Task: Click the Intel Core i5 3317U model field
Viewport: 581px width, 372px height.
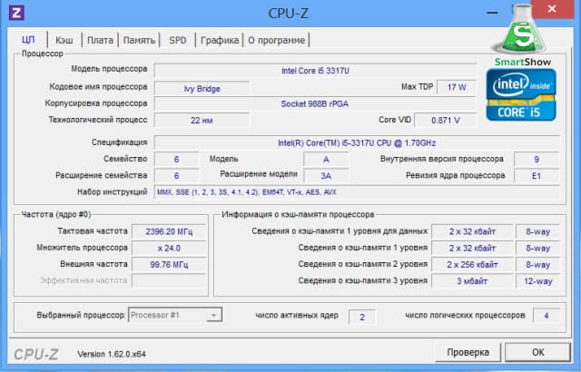Action: (x=315, y=71)
